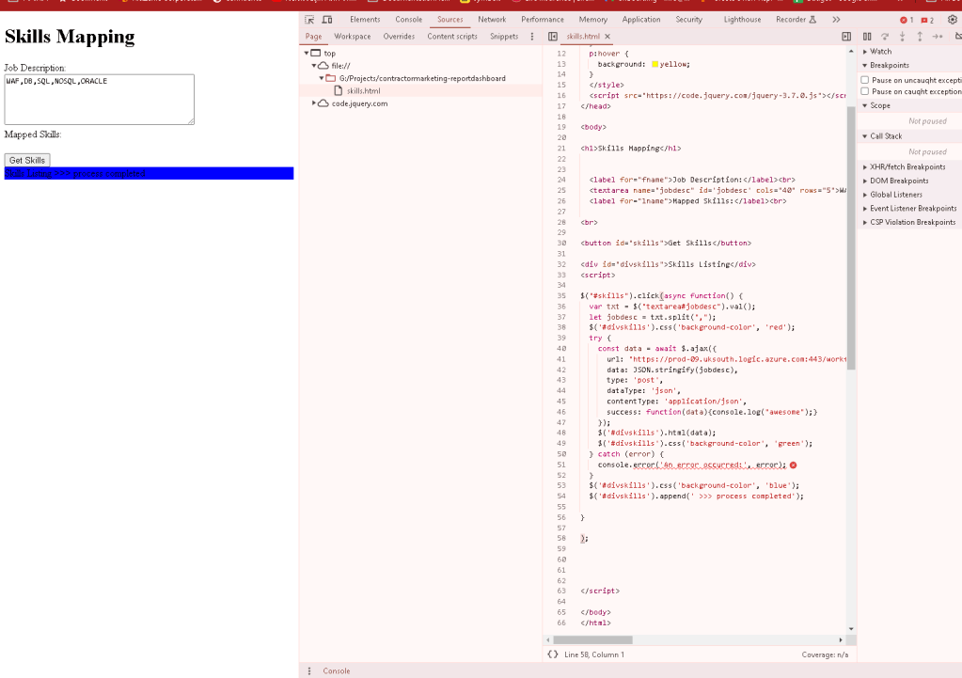Click the yellow color swatch on line 13
This screenshot has width=962, height=678.
pyautogui.click(x=655, y=64)
